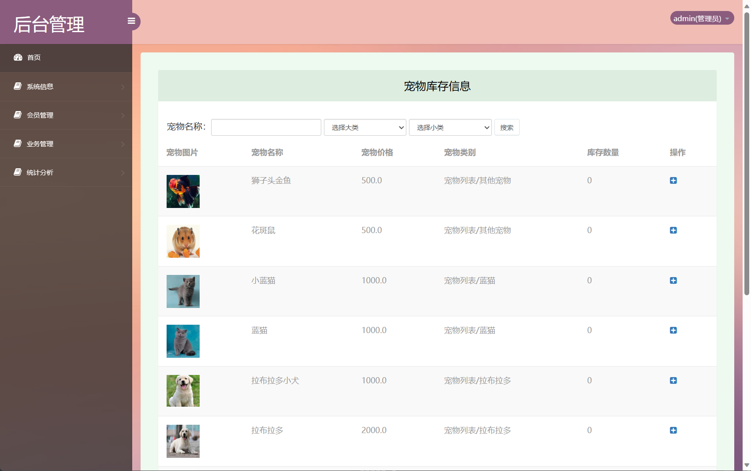Open the 选择大类 category dropdown
This screenshot has width=751, height=471.
point(365,127)
